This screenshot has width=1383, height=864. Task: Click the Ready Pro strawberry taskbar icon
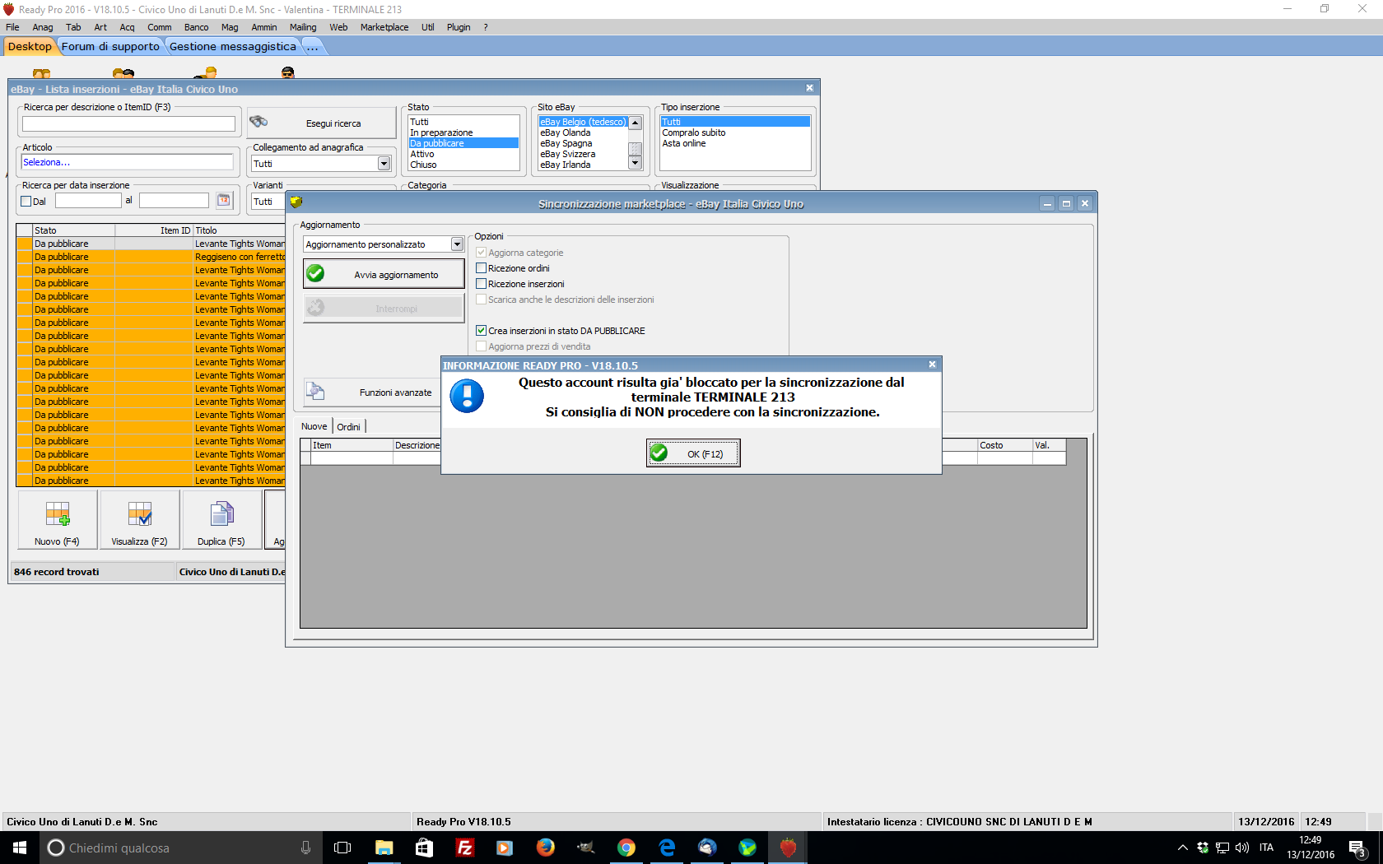788,848
